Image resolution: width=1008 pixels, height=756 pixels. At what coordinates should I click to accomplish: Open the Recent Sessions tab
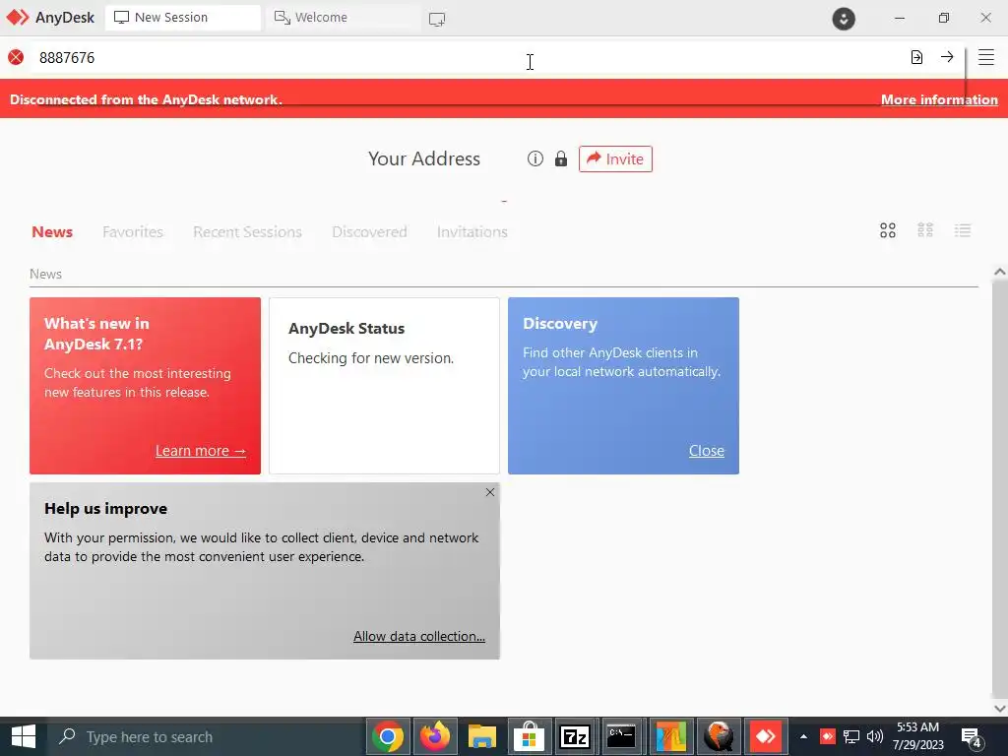[x=247, y=231]
